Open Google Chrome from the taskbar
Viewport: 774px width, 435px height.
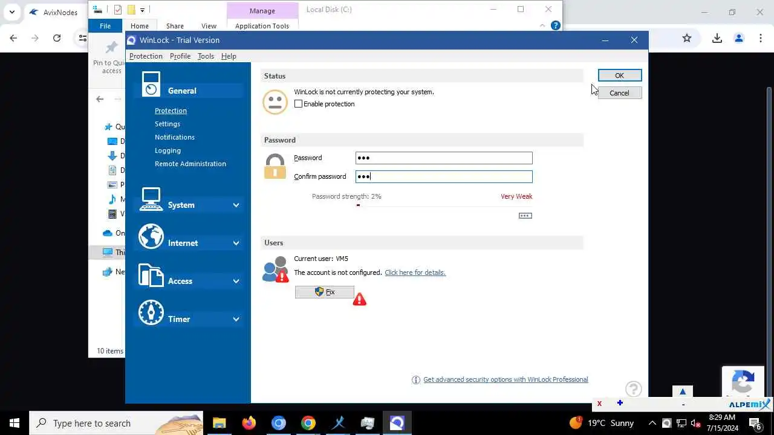tap(308, 423)
